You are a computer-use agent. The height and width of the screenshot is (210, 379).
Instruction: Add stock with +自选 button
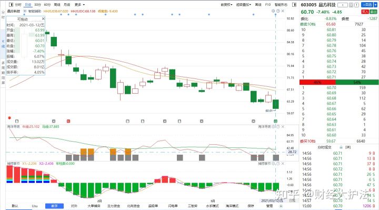pos(367,5)
